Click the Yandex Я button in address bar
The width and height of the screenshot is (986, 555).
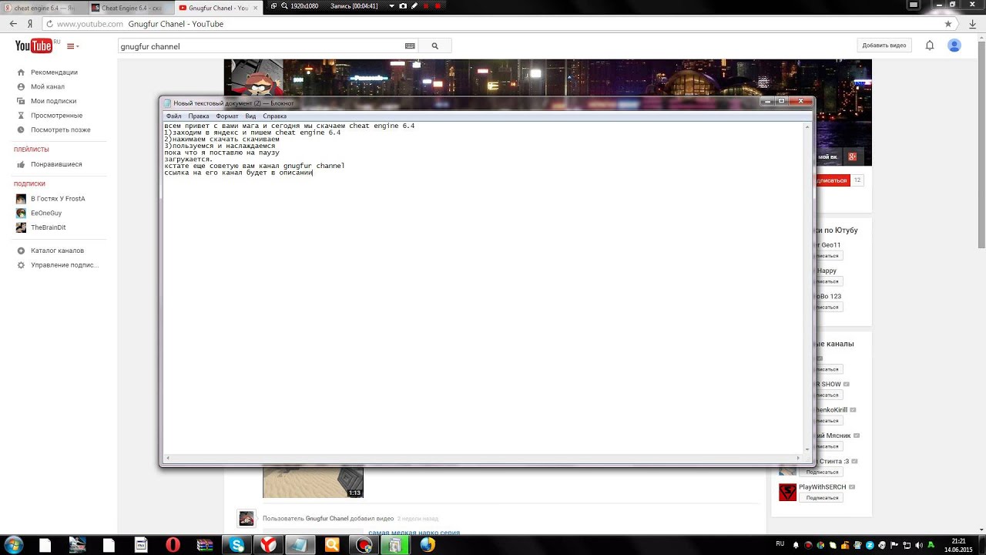click(x=30, y=24)
